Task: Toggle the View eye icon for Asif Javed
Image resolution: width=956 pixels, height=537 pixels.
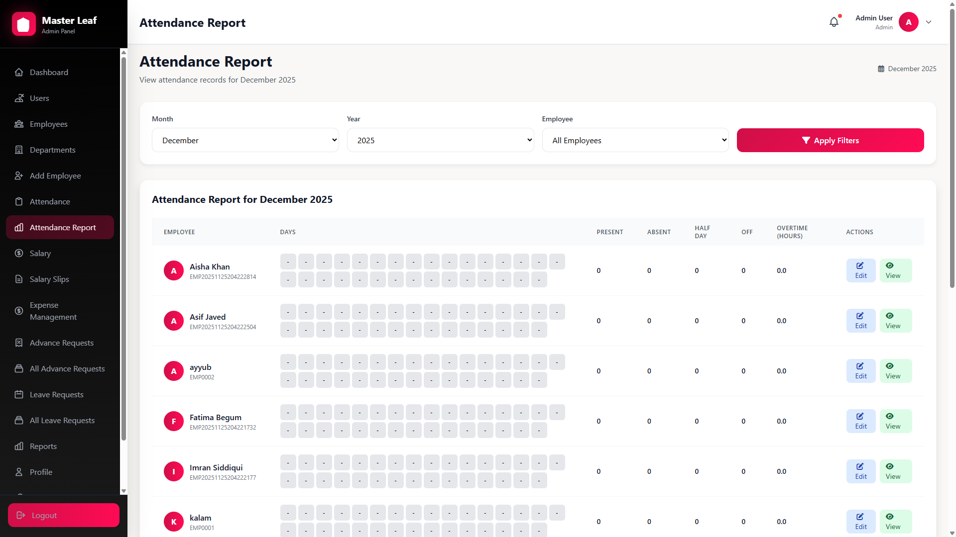Action: (890, 316)
